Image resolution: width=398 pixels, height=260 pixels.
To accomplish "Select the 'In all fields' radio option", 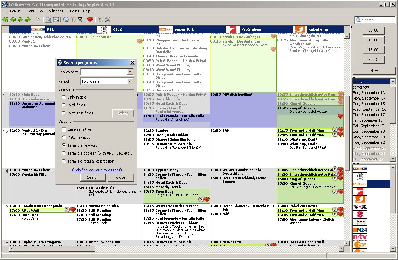I will coord(64,105).
